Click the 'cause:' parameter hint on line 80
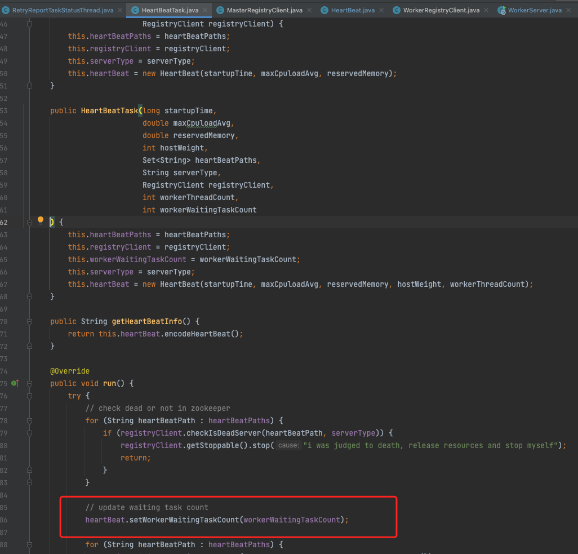578x554 pixels. tap(288, 446)
